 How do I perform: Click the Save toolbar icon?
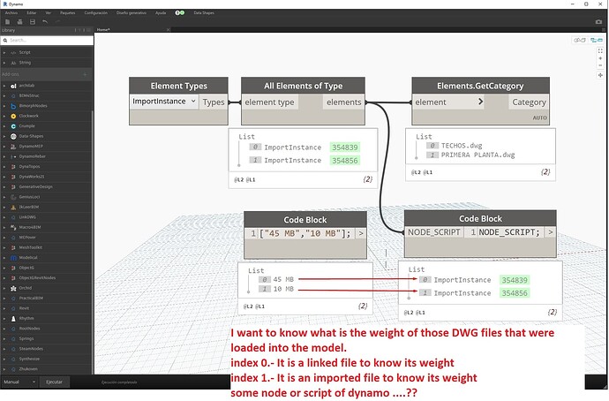click(x=33, y=22)
